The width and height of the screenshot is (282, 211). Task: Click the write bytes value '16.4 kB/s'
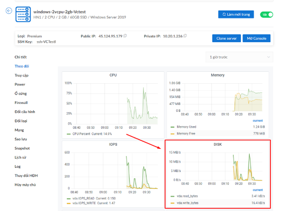click(258, 203)
